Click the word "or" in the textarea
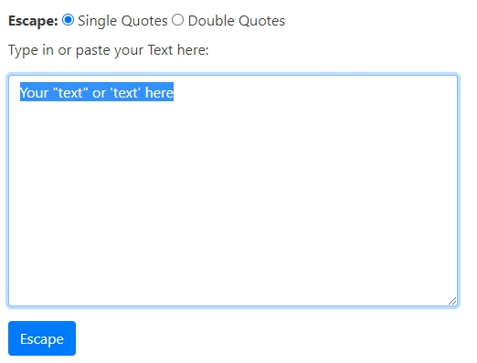 (100, 92)
